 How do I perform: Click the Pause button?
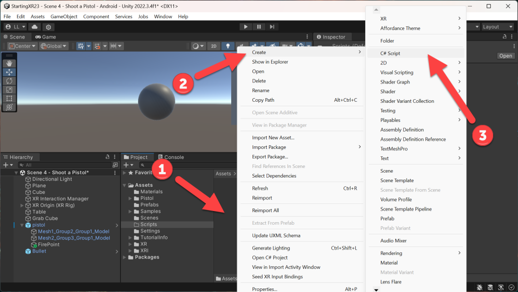[x=258, y=27]
